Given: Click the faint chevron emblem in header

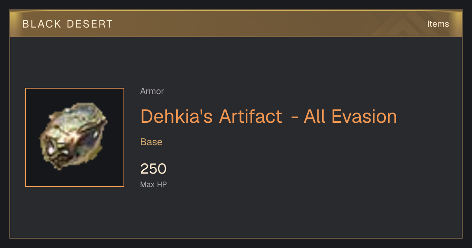Looking at the screenshot, I should 404,24.
